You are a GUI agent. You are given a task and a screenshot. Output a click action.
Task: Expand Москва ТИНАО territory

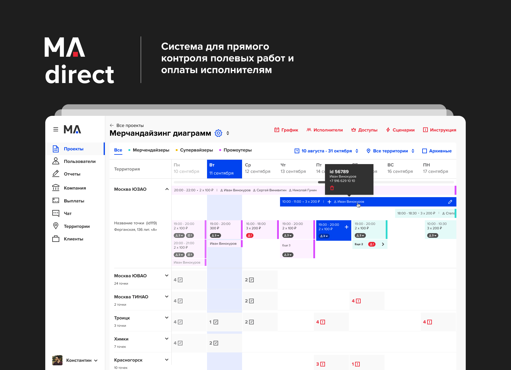tap(167, 297)
